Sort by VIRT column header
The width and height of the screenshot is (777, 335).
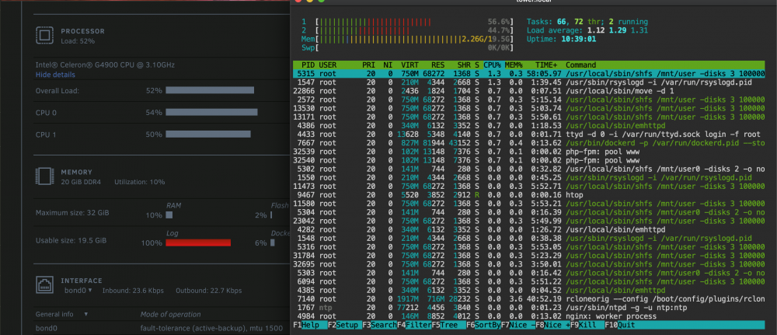[x=409, y=65]
